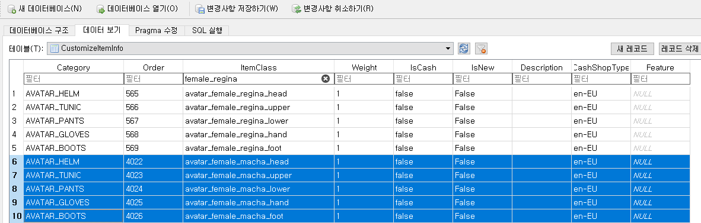Screen dimensions: 701x223
Task: Click cell avatar_female_macha_upper
Action: (259, 175)
